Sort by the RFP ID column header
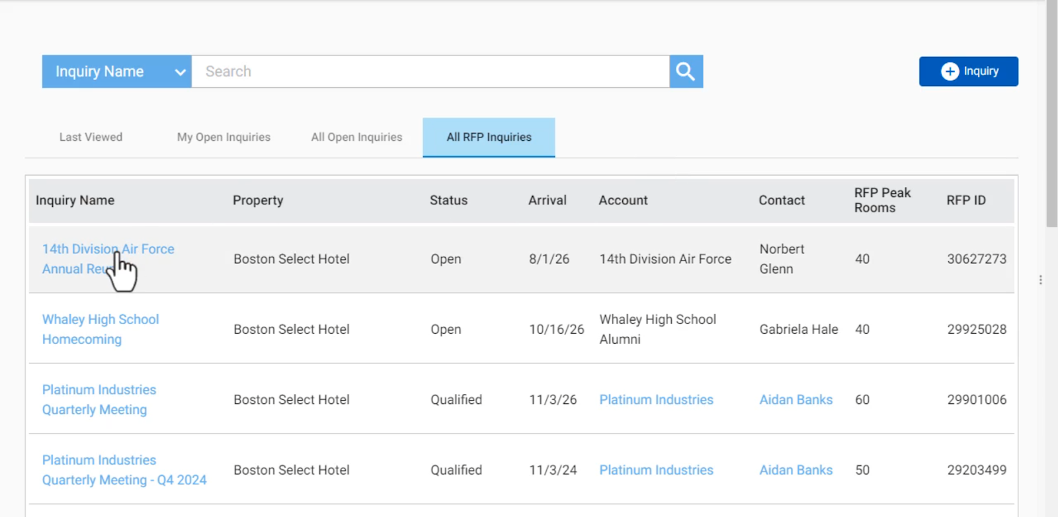 click(x=966, y=200)
